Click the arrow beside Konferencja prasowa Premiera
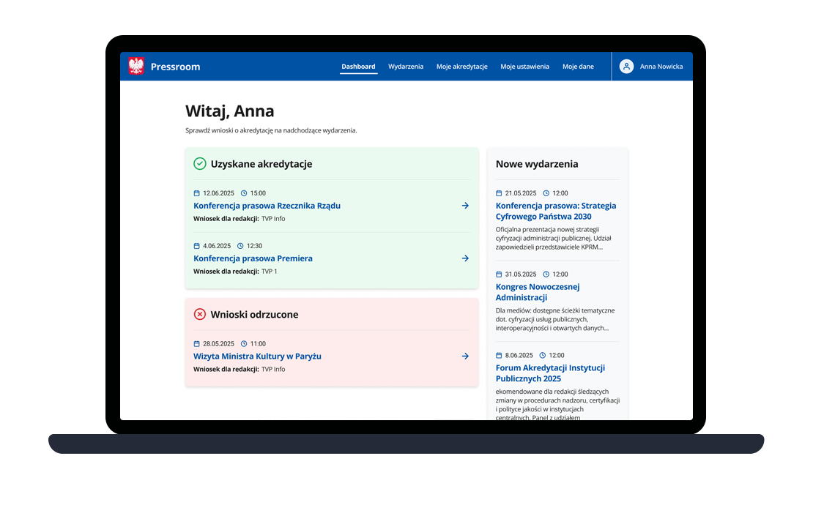The image size is (813, 519). 465,258
